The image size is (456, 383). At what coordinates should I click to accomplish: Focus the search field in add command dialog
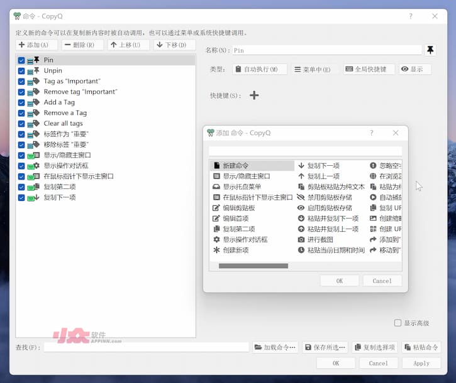[x=305, y=151]
